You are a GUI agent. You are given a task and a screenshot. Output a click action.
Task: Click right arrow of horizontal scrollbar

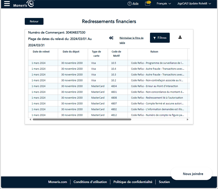click(187, 120)
